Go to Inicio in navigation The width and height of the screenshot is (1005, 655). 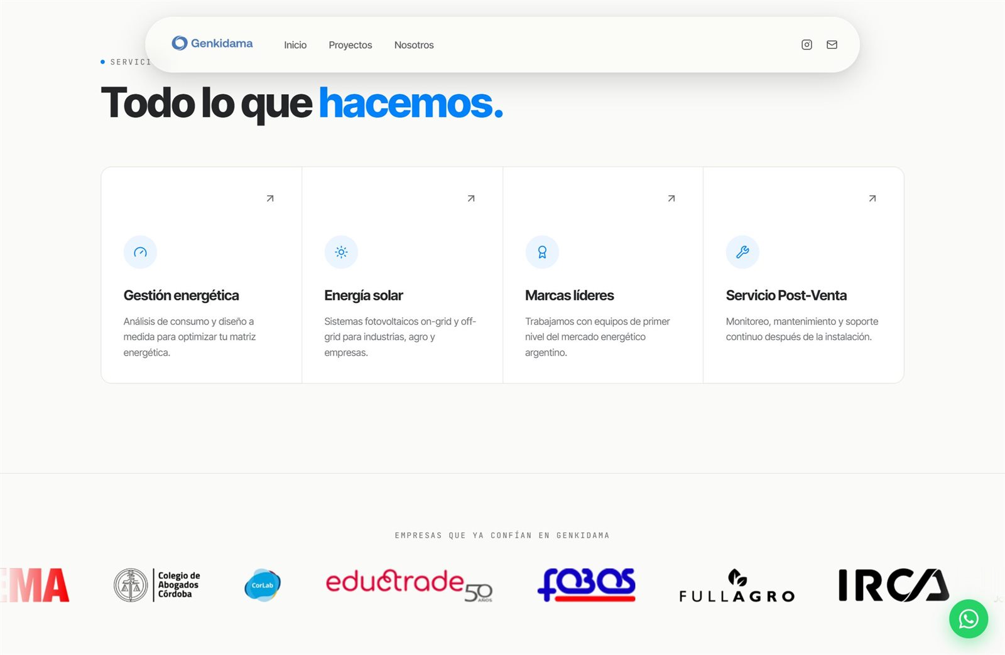click(x=295, y=45)
